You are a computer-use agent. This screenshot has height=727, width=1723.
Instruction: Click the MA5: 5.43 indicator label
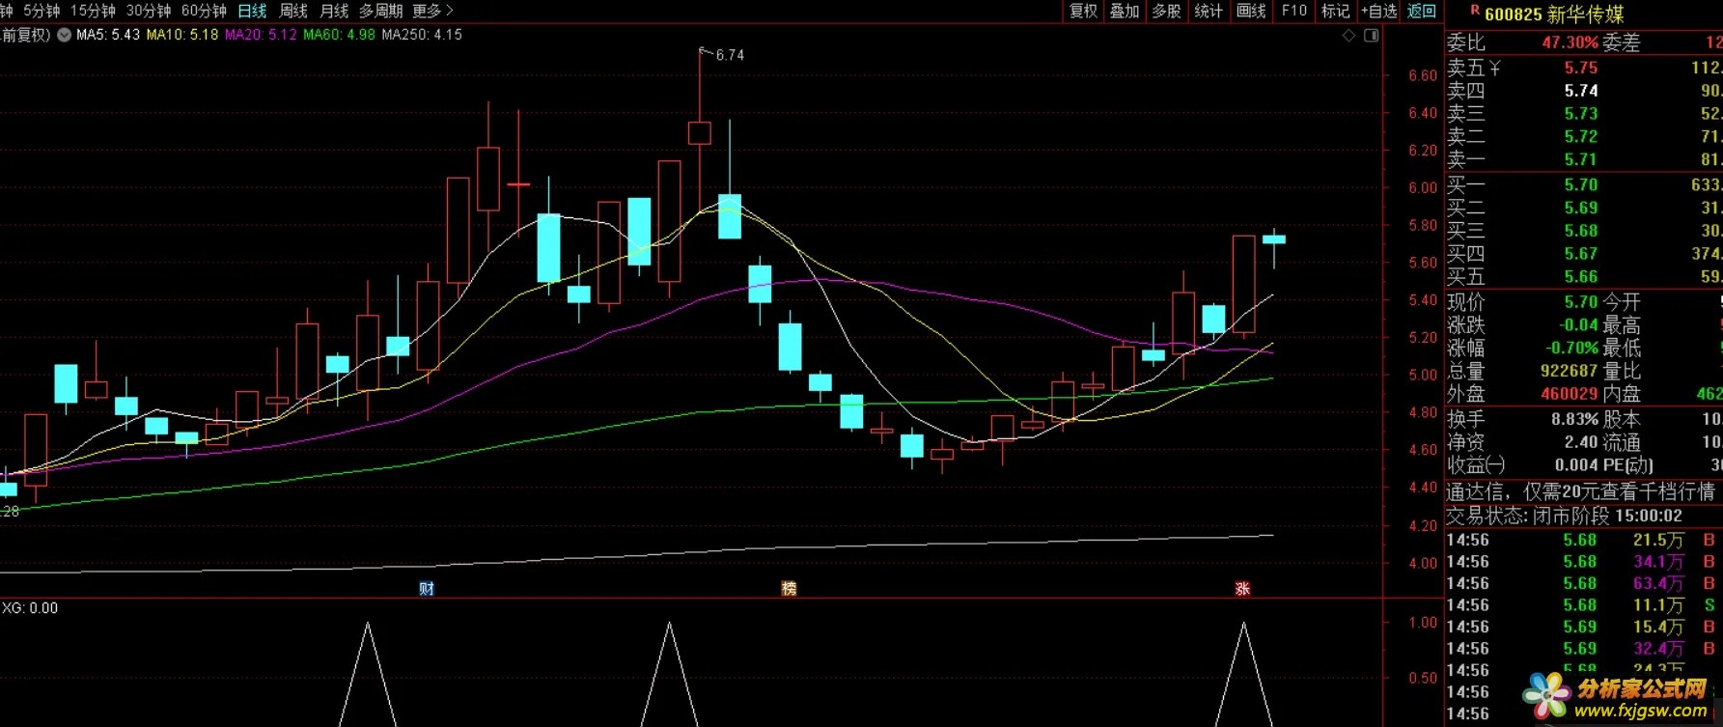[108, 35]
